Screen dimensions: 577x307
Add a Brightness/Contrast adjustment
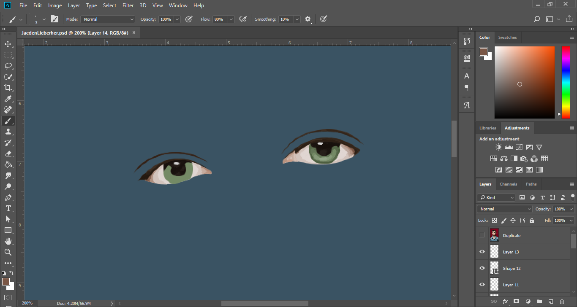click(499, 147)
